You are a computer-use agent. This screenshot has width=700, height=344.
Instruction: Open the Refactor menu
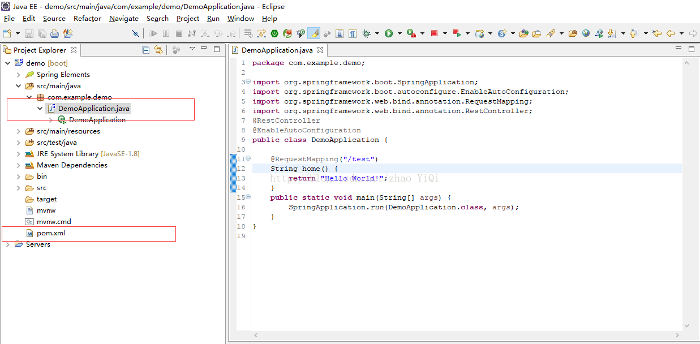(x=88, y=19)
